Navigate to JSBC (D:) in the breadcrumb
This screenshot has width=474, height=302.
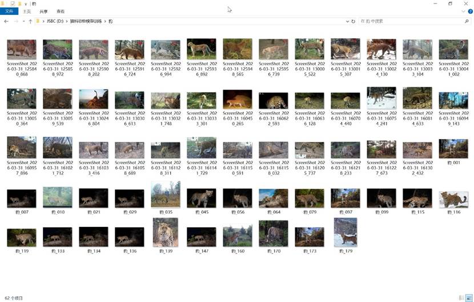click(x=57, y=21)
